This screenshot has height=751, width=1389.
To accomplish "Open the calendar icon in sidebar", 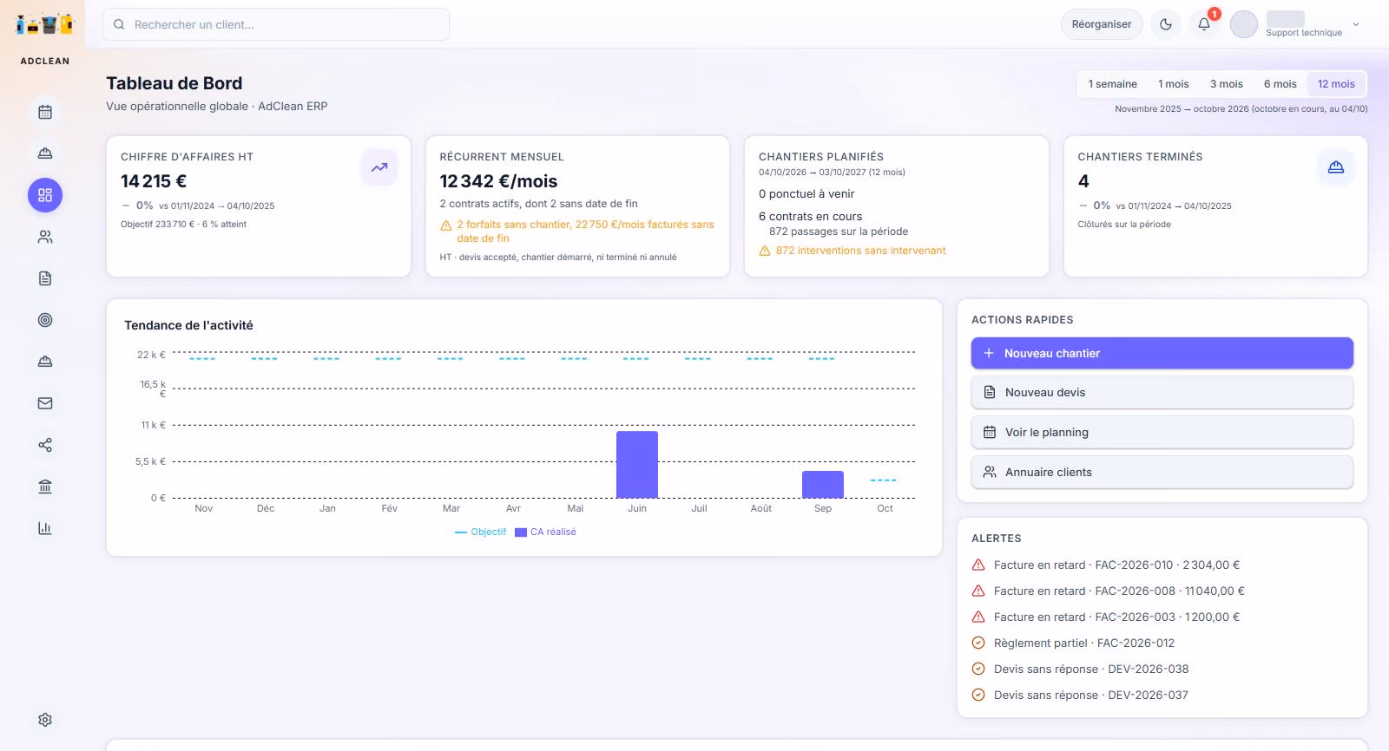I will click(x=45, y=112).
